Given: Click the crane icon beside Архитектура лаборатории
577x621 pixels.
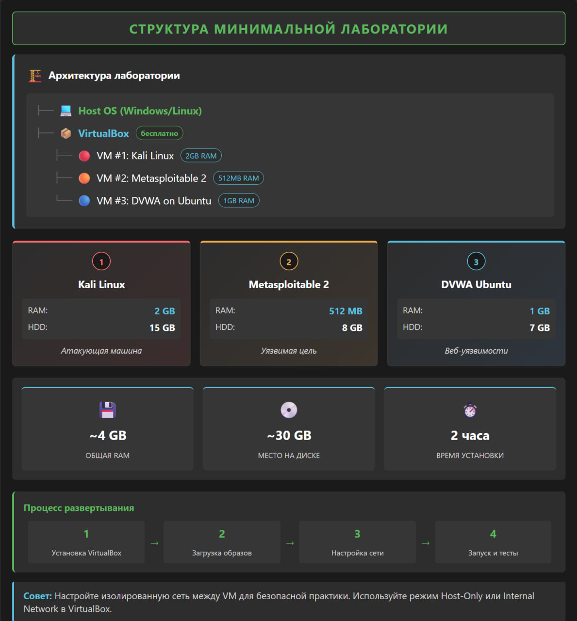Looking at the screenshot, I should point(35,76).
